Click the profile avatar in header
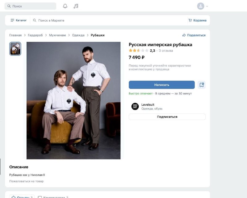 click(200, 6)
